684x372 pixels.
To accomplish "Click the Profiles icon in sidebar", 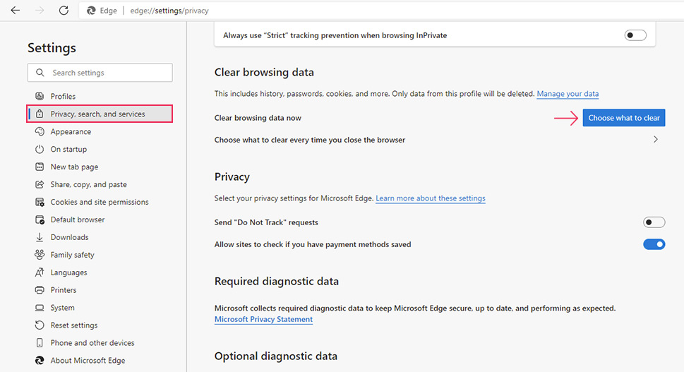I will (x=40, y=96).
